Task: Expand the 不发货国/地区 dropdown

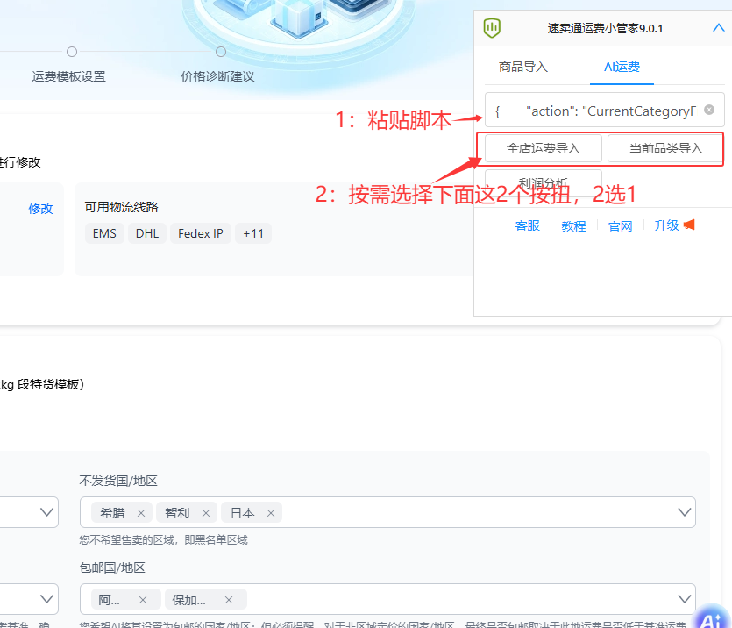Action: [x=685, y=512]
